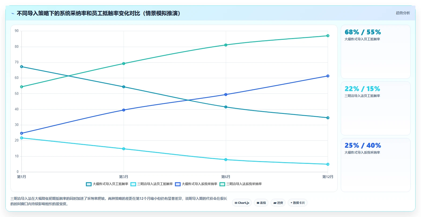Click the 第12月 x-axis label

328,177
